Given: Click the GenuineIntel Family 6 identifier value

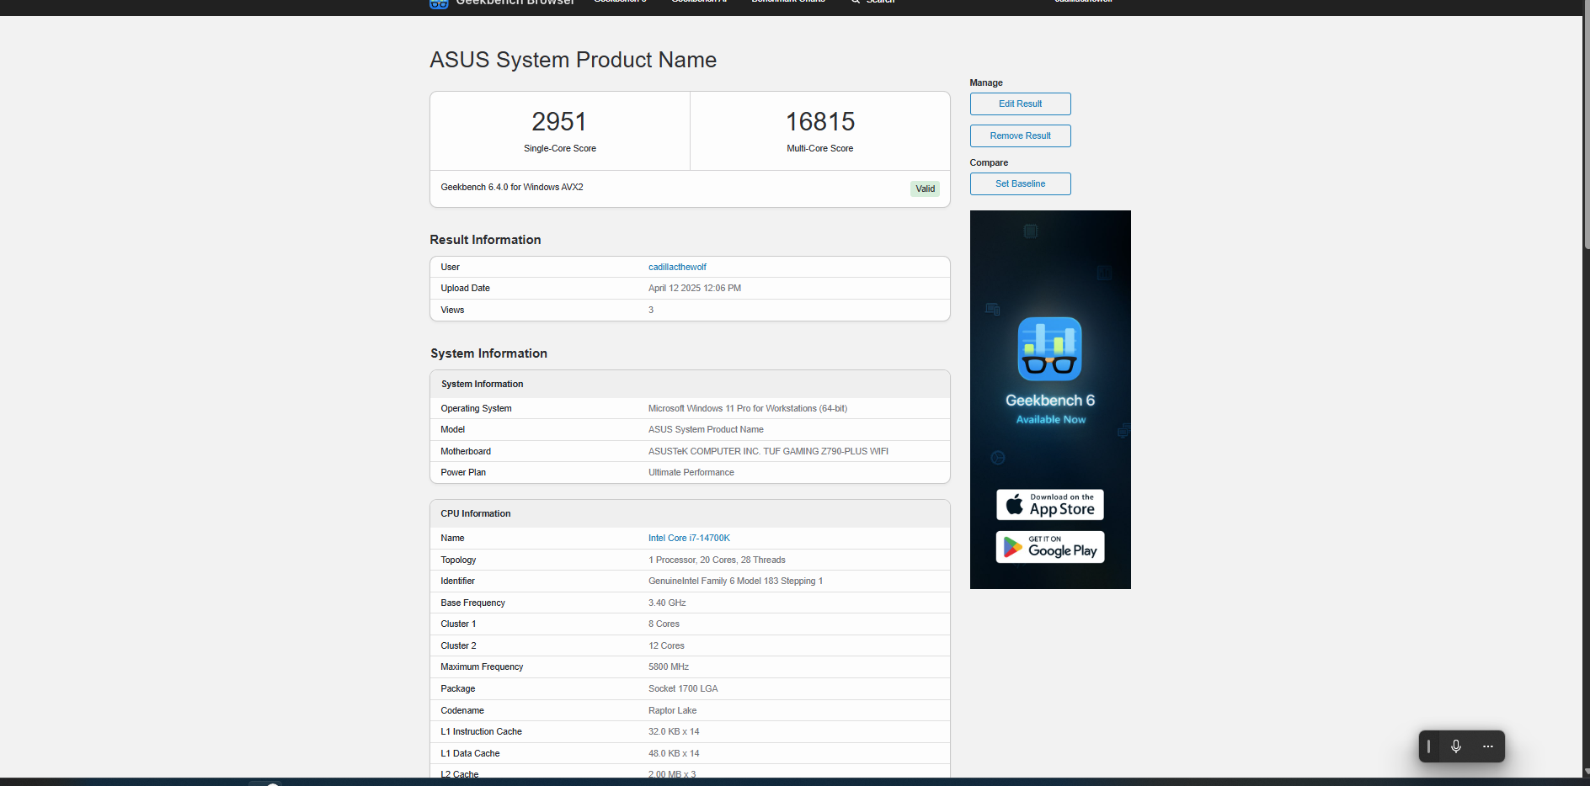Looking at the screenshot, I should click(735, 581).
